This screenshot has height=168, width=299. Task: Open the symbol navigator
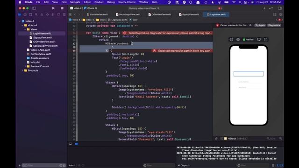(x=30, y=14)
